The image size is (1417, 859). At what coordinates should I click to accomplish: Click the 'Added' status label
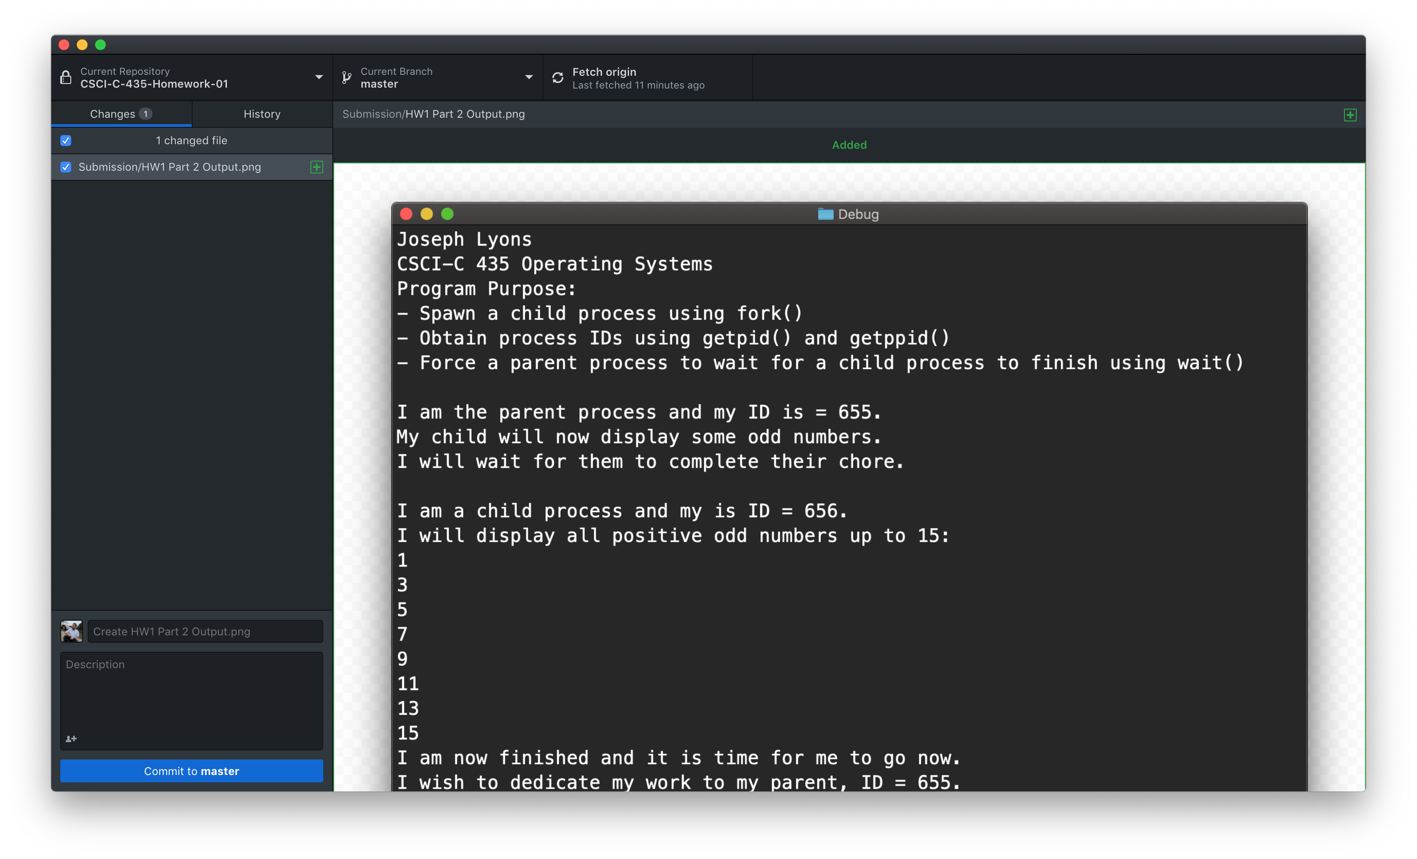tap(850, 145)
